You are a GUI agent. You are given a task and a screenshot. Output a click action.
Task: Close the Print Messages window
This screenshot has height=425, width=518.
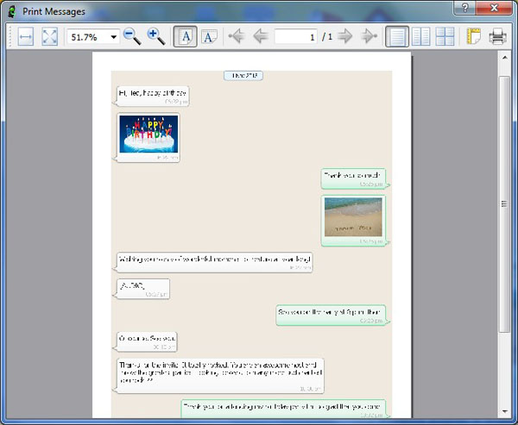point(494,8)
